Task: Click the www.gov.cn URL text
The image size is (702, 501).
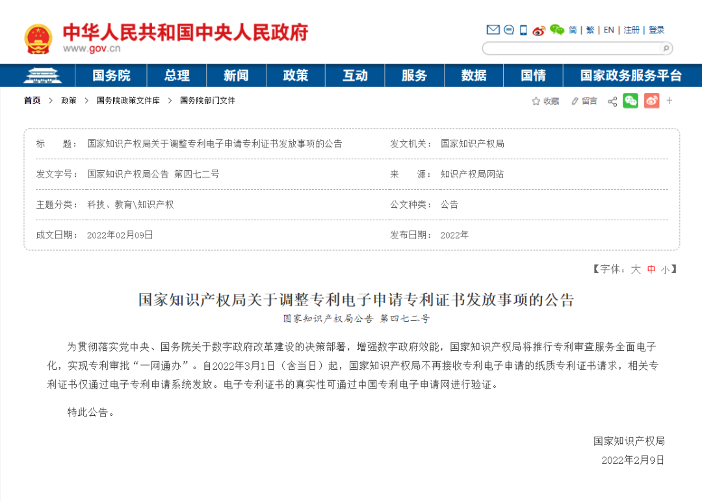Action: [92, 48]
